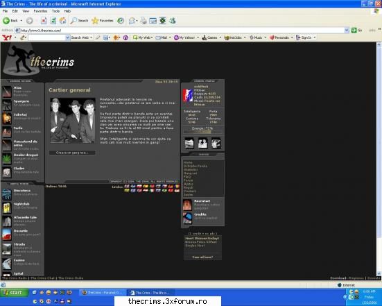Expand the My Web dropdown on Yahoo toolbar

tap(152, 37)
